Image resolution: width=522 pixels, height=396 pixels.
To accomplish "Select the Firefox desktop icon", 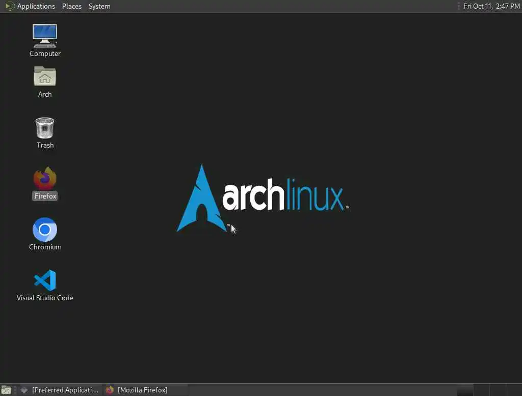I will coord(45,178).
